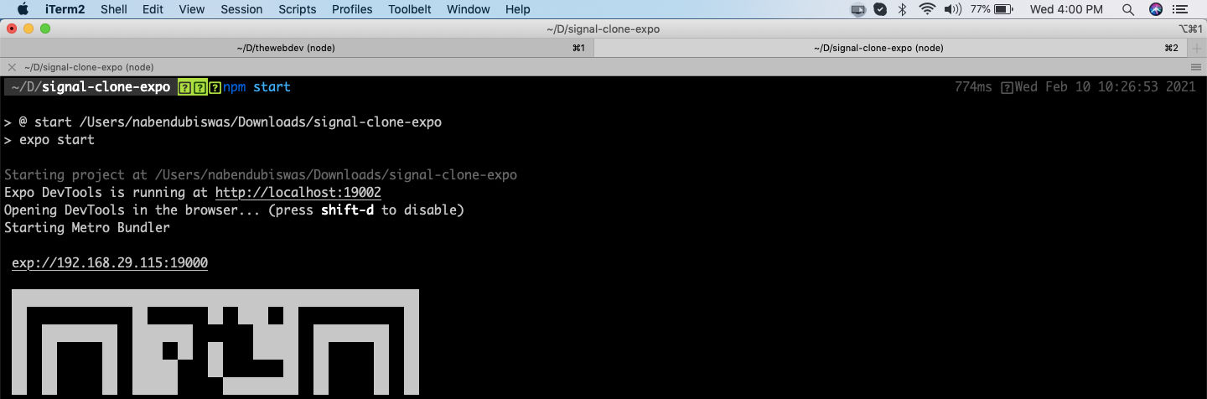Click the checkmark status icon in menu bar
Screen dimensions: 1207x399
(x=880, y=9)
